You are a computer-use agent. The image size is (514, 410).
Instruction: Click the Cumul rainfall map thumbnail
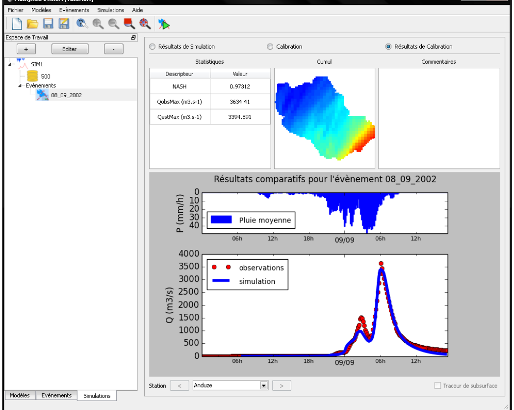pyautogui.click(x=324, y=118)
